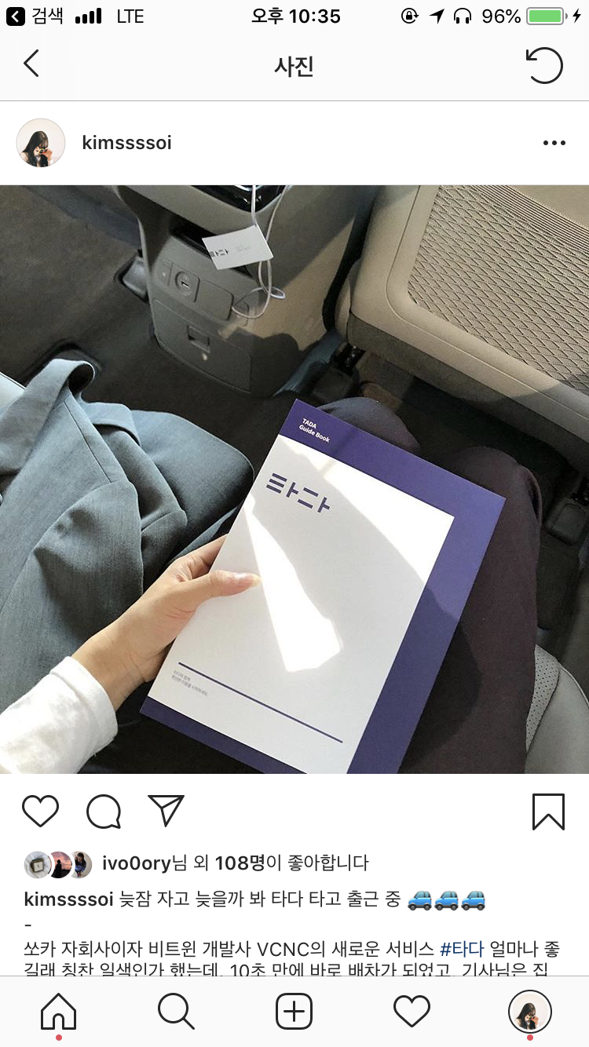Viewport: 589px width, 1047px height.
Task: Tap the liker avatars cluster
Action: [59, 864]
